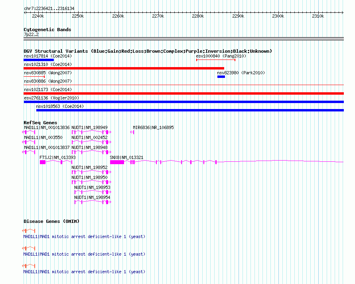Click the nsv1018563 (Coe2014) blue bar
355x284 pixels.
[190, 110]
